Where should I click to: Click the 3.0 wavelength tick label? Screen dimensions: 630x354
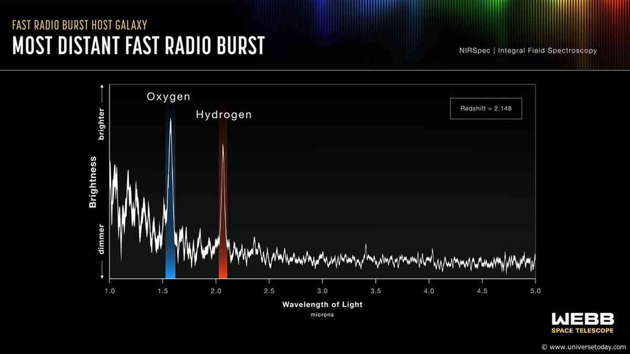tap(322, 290)
